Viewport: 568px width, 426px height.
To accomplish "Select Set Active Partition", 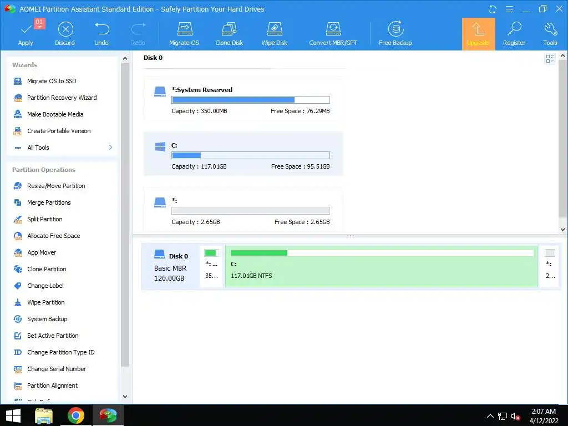I will (x=53, y=336).
